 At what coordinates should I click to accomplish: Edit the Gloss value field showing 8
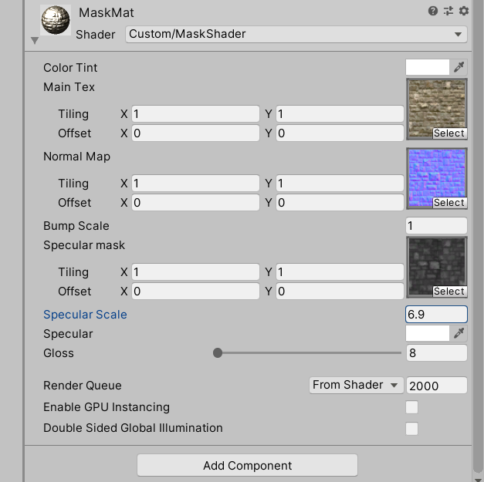pos(436,352)
